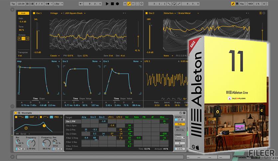Toggle the SUB oscillator on/off button
Viewport: 278px width, 161px height.
click(23, 13)
